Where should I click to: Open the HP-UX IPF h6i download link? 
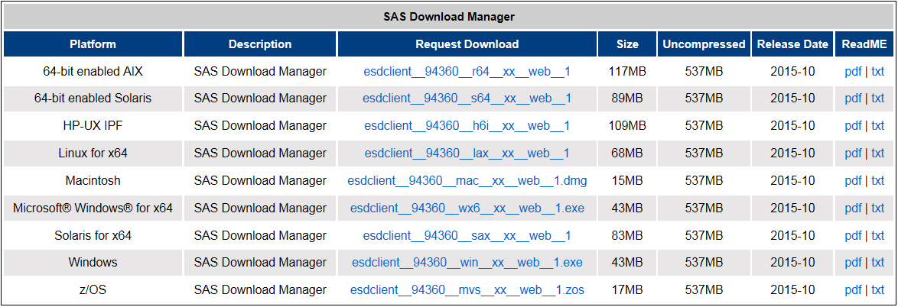tap(467, 126)
